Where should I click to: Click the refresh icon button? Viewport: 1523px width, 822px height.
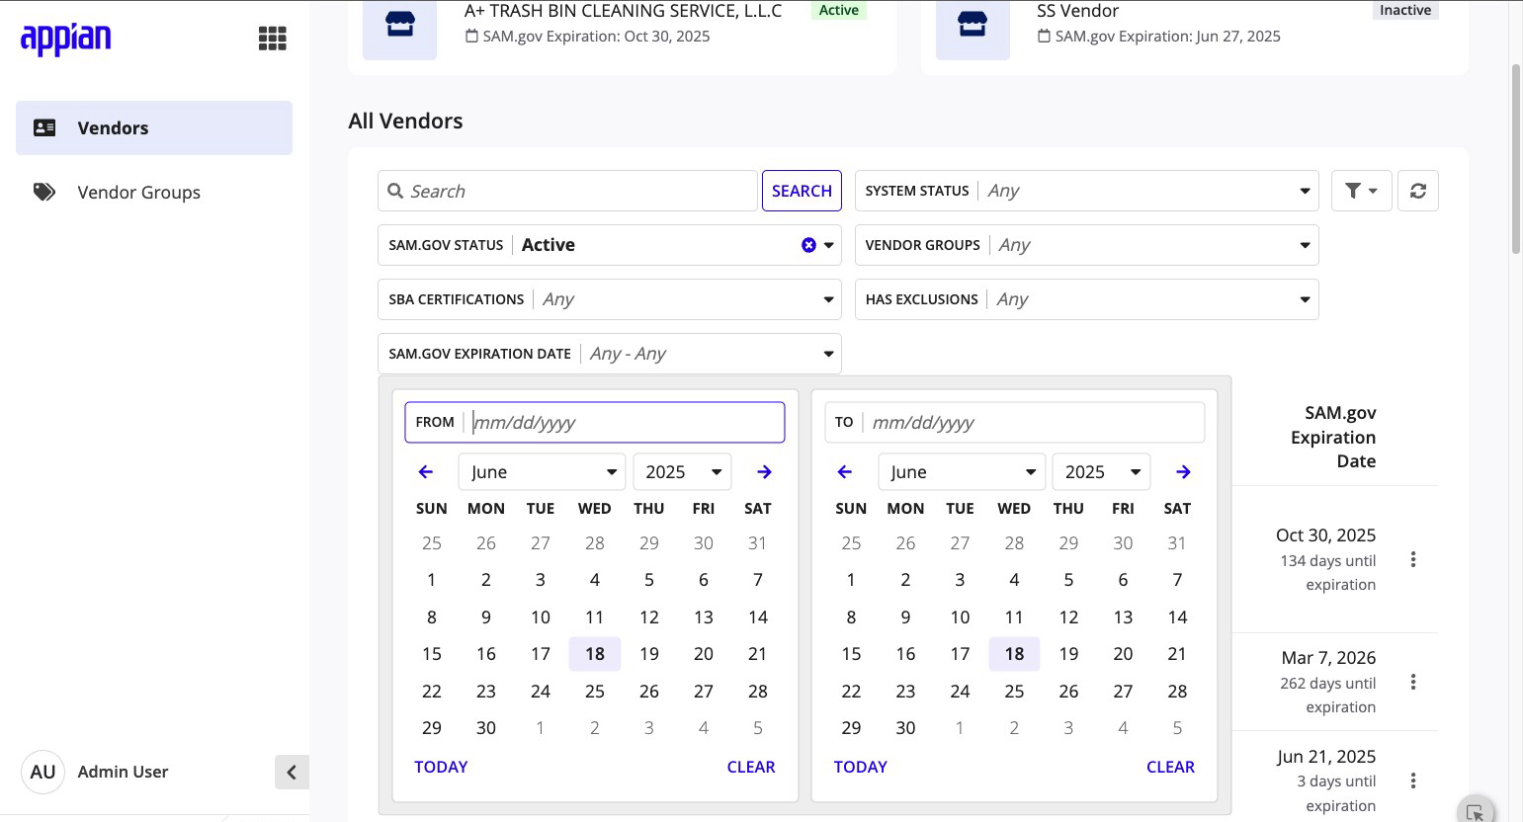(x=1417, y=191)
